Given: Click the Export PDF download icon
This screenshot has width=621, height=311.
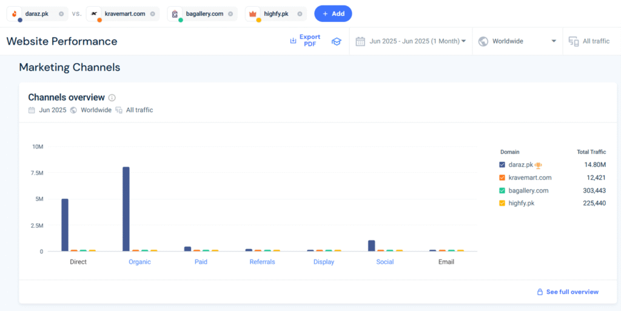Looking at the screenshot, I should tap(293, 41).
